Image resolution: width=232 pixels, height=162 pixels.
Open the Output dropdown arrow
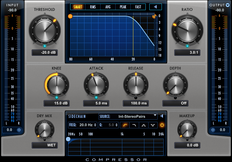pos(227,5)
